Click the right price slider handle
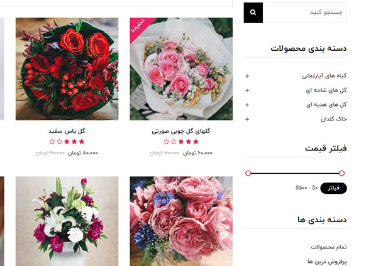The image size is (366, 266). pos(341,173)
